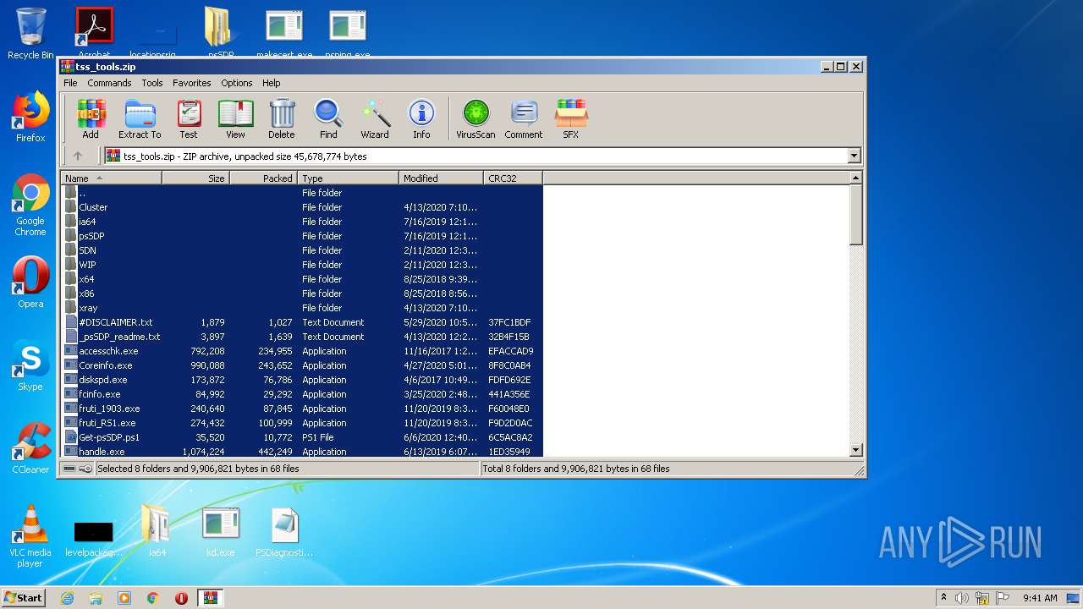
Task: Open Skype desktop shortcut
Action: pos(30,365)
